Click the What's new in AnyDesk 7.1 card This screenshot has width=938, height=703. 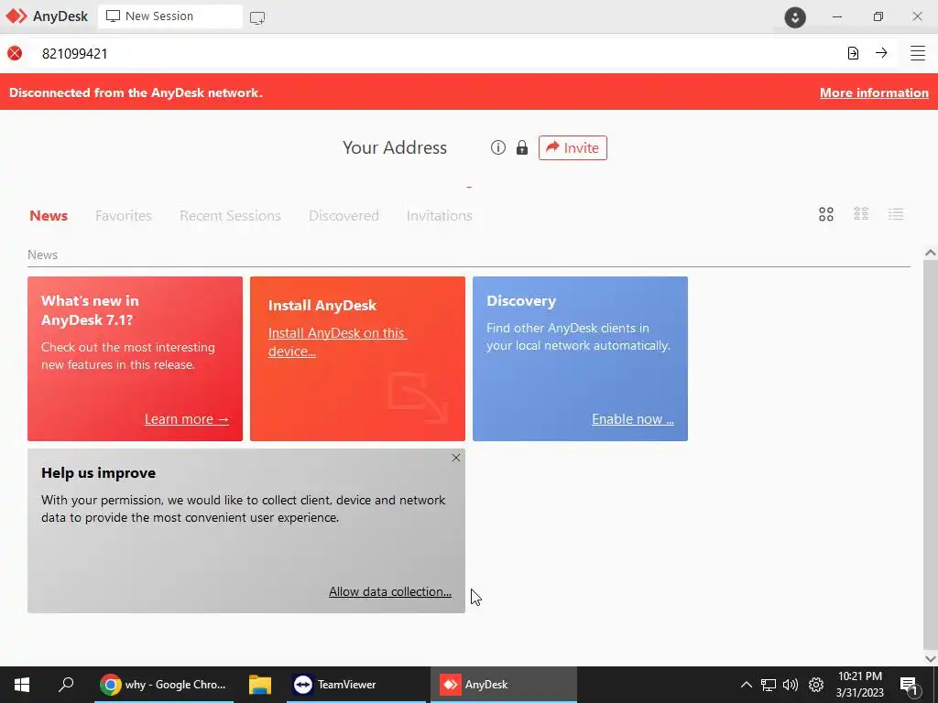[x=136, y=359]
